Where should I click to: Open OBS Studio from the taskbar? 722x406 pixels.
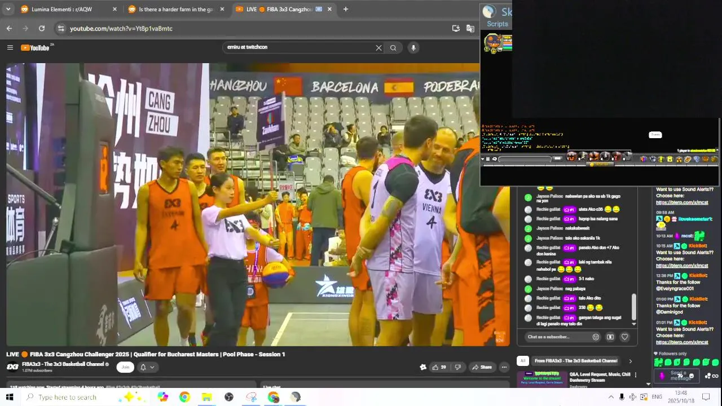click(228, 397)
